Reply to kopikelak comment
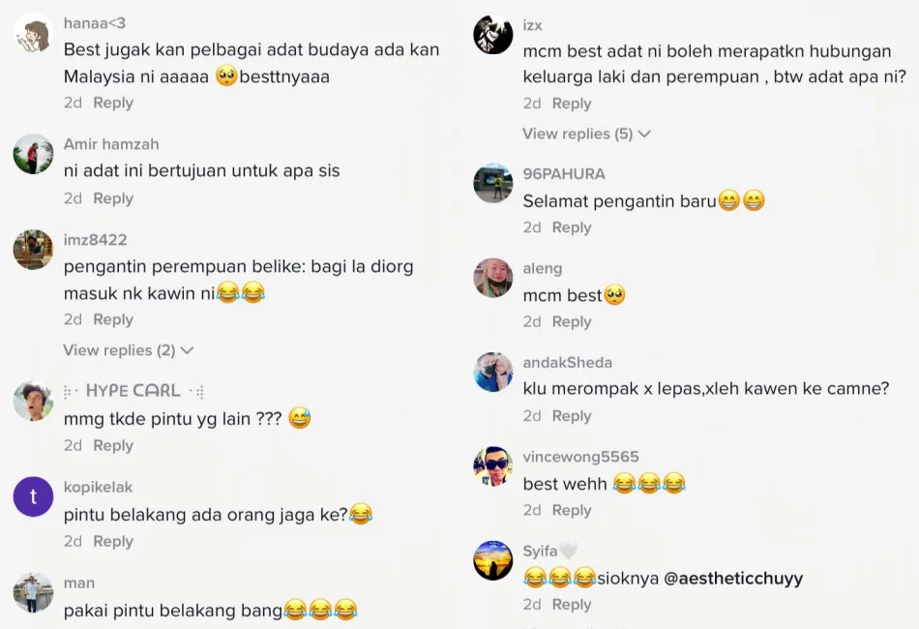 [113, 541]
